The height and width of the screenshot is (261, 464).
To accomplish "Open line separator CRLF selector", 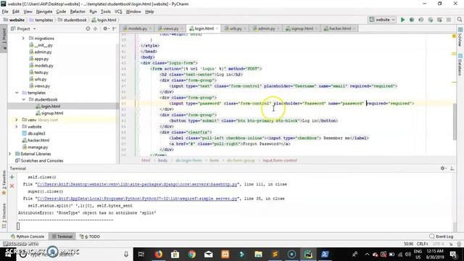I will 422,244.
